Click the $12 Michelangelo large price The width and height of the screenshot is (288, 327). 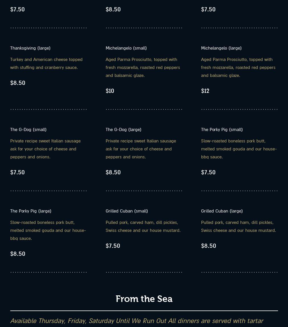click(205, 91)
